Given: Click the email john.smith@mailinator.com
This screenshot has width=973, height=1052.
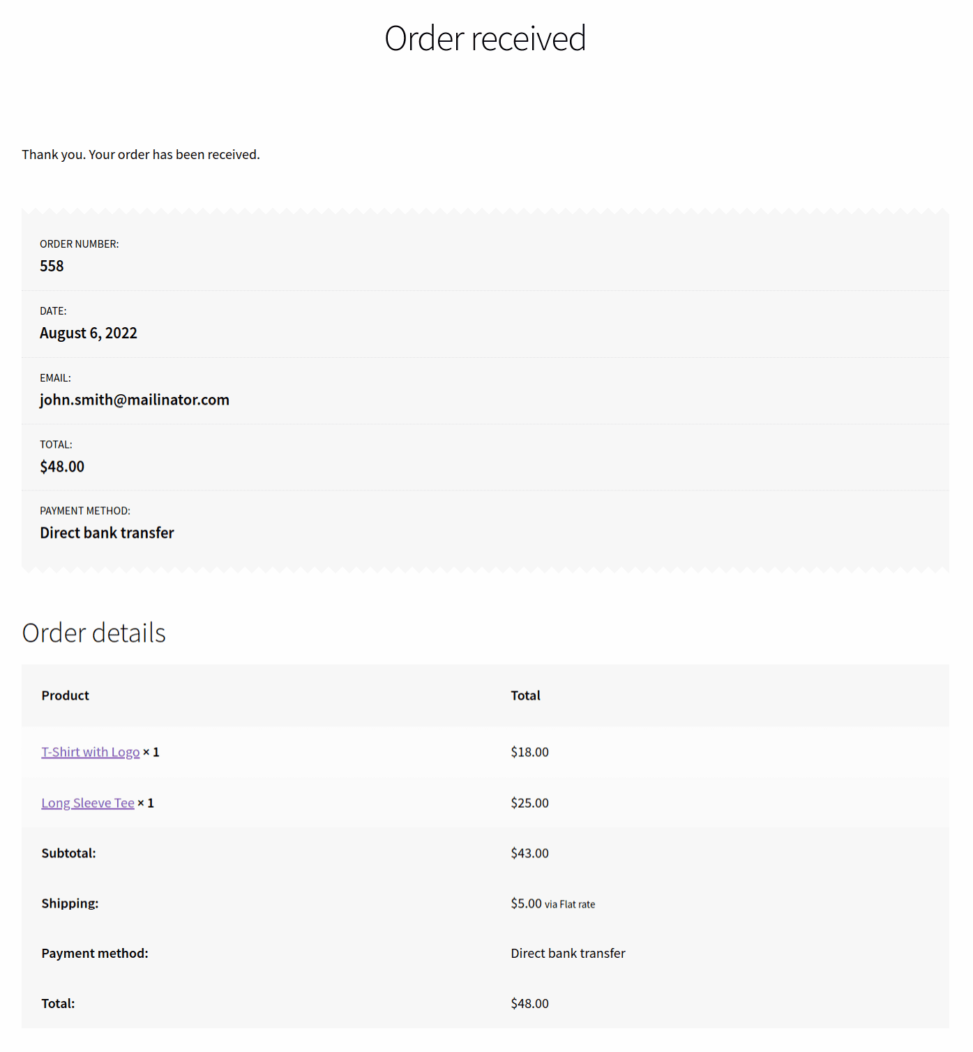Looking at the screenshot, I should coord(135,400).
